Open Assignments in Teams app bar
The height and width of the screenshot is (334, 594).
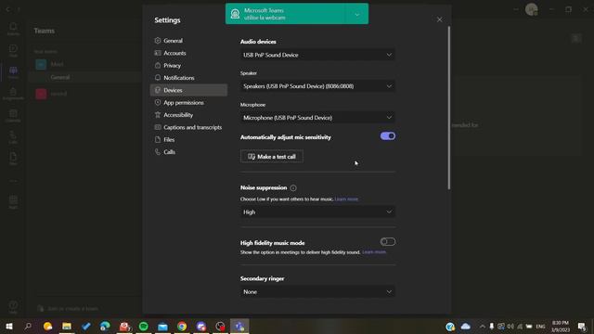coord(13,94)
